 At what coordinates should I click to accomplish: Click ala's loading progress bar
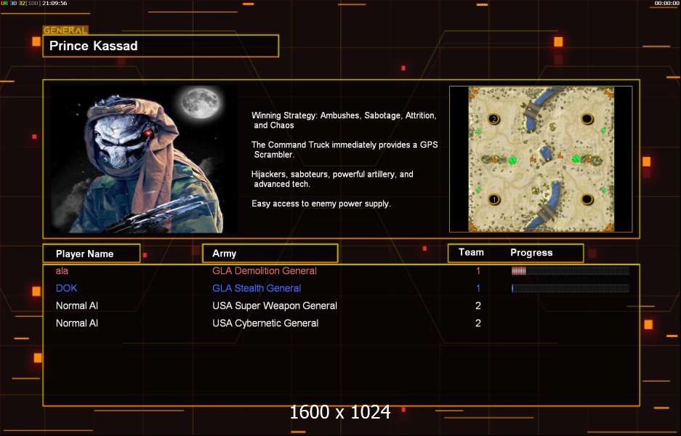tap(571, 271)
